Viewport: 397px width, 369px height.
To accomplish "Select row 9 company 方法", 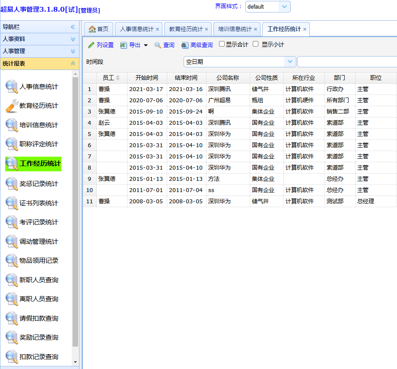I will [x=214, y=179].
